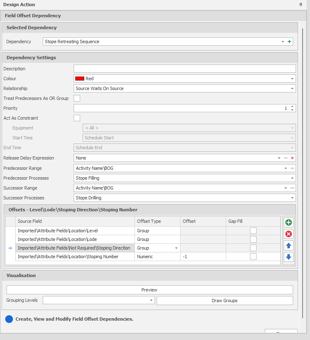Click the Draw Groups button
This screenshot has height=340, width=310.
click(224, 301)
